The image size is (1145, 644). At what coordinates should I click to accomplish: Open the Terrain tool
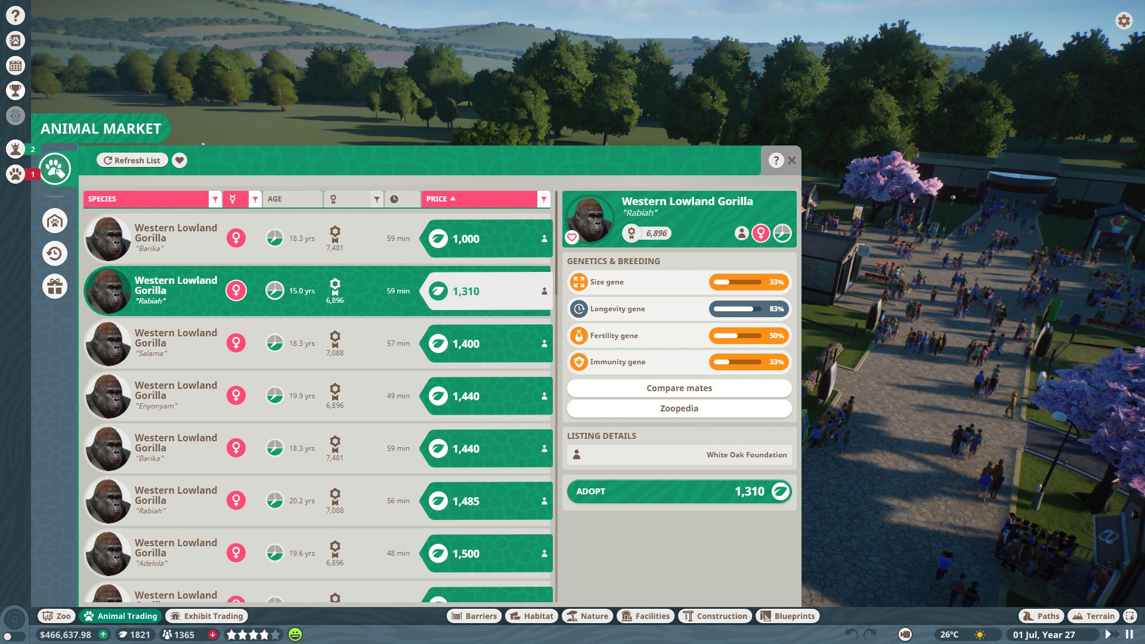(x=1094, y=616)
